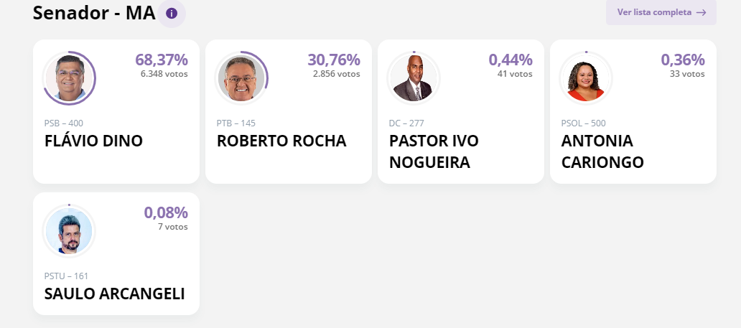Open the PASTOR IVO NOGUEIRA name
Screen dimensions: 741x328
(434, 151)
